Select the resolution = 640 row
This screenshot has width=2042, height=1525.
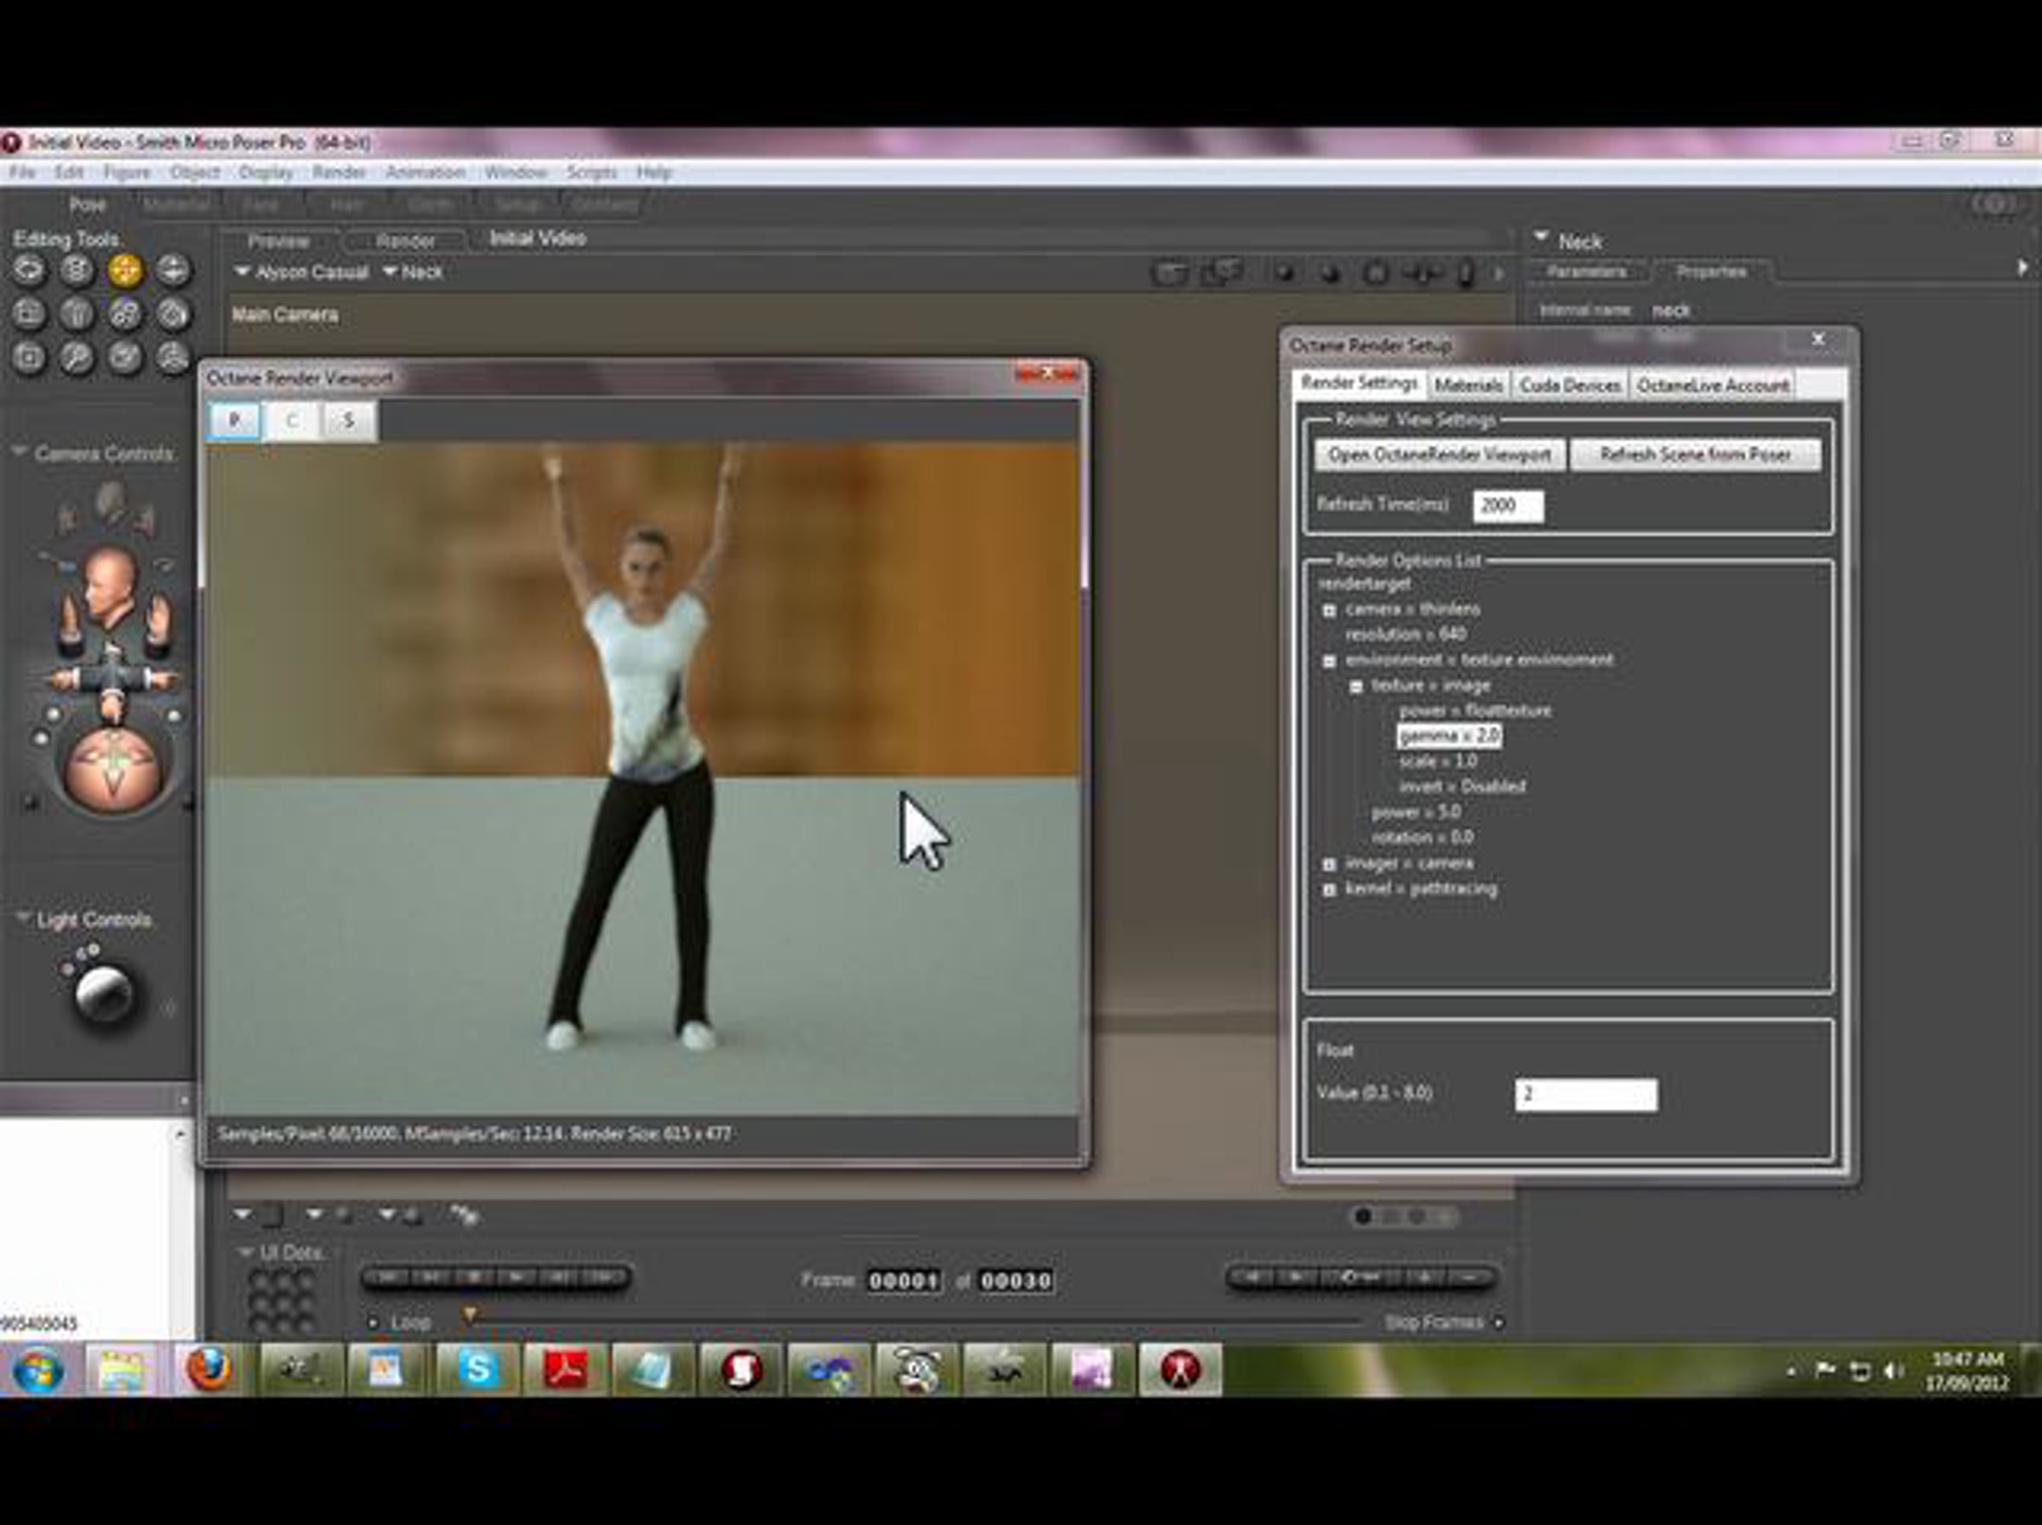[x=1405, y=634]
